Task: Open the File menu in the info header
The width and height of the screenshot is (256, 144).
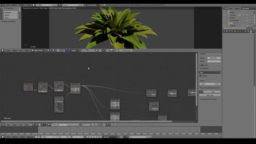Action: click(8, 5)
